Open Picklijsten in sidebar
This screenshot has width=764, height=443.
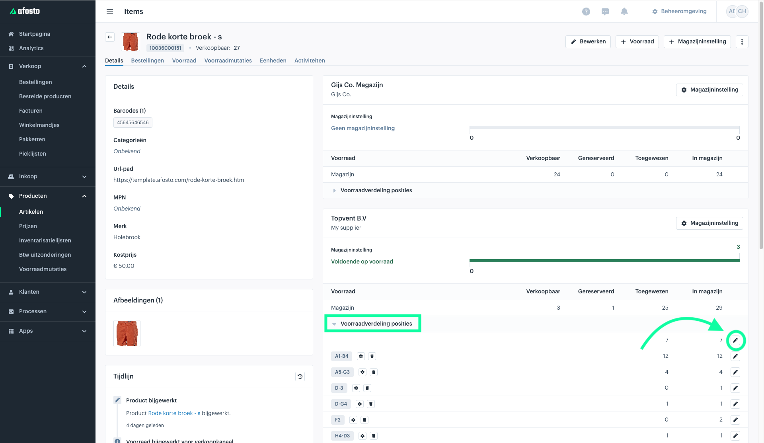[x=33, y=154]
